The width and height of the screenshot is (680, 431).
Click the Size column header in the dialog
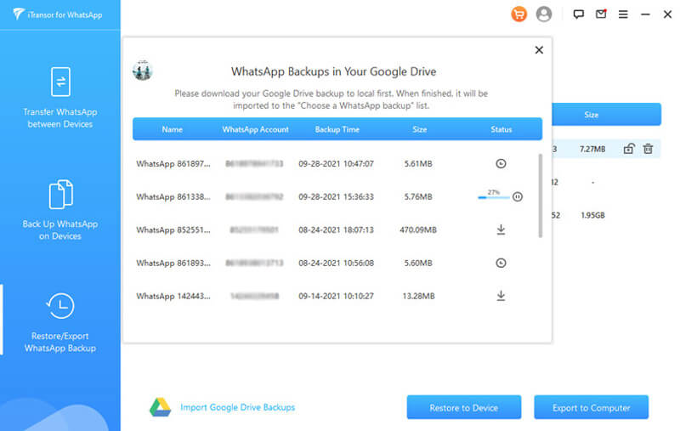click(419, 129)
